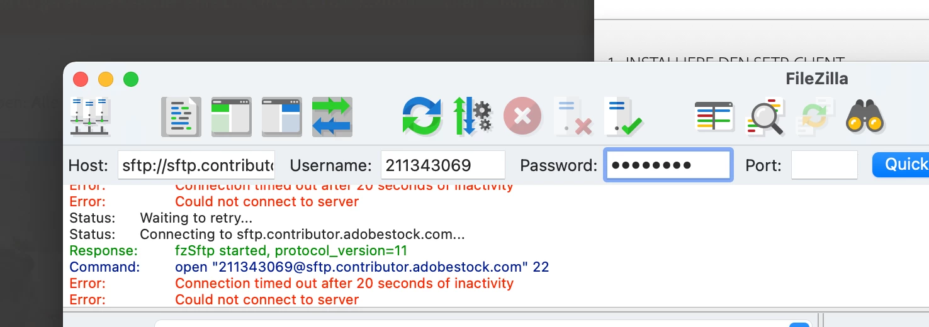Minimize the FileZilla window

point(106,79)
